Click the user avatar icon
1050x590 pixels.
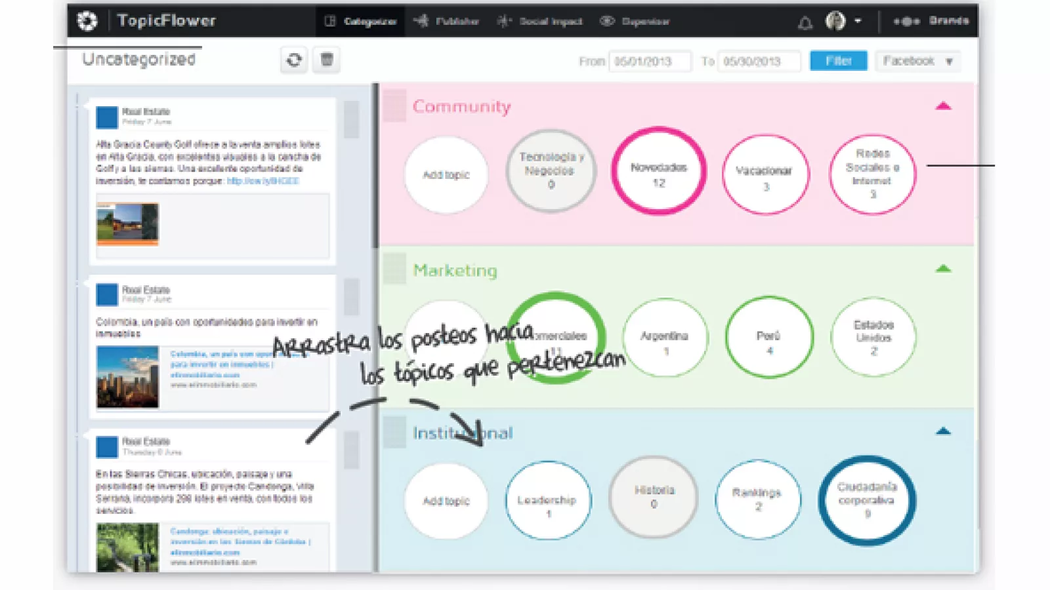pos(835,21)
